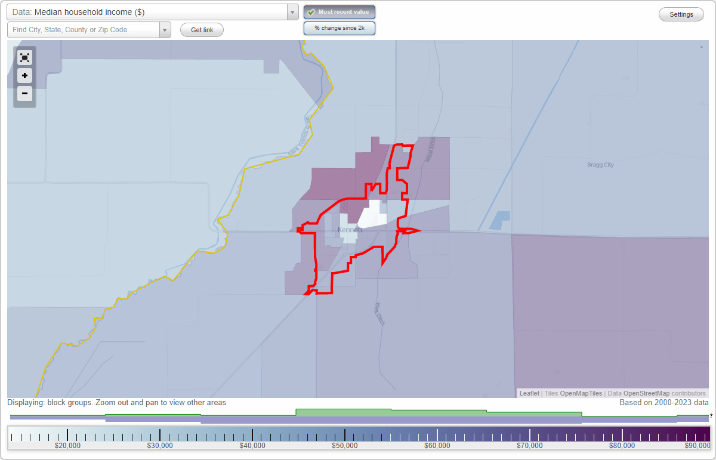The image size is (716, 460).
Task: Click the 'Based on 2000-2023 data' text
Action: coord(664,403)
